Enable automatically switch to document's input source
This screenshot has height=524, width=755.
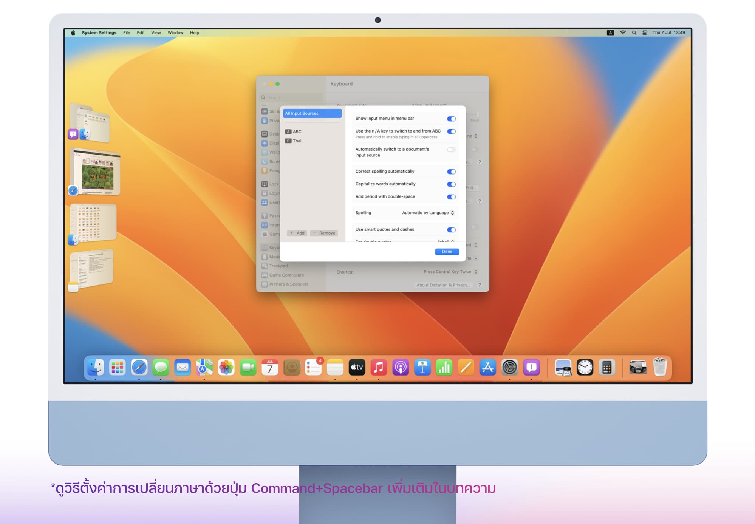pyautogui.click(x=451, y=150)
